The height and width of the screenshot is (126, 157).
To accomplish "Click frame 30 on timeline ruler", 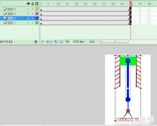I will (95, 4).
